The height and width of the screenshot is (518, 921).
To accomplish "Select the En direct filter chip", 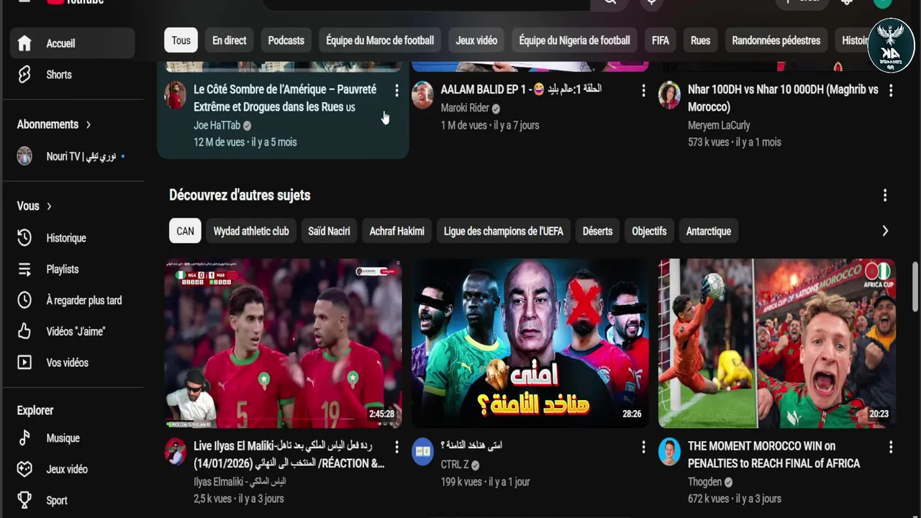I will [230, 40].
